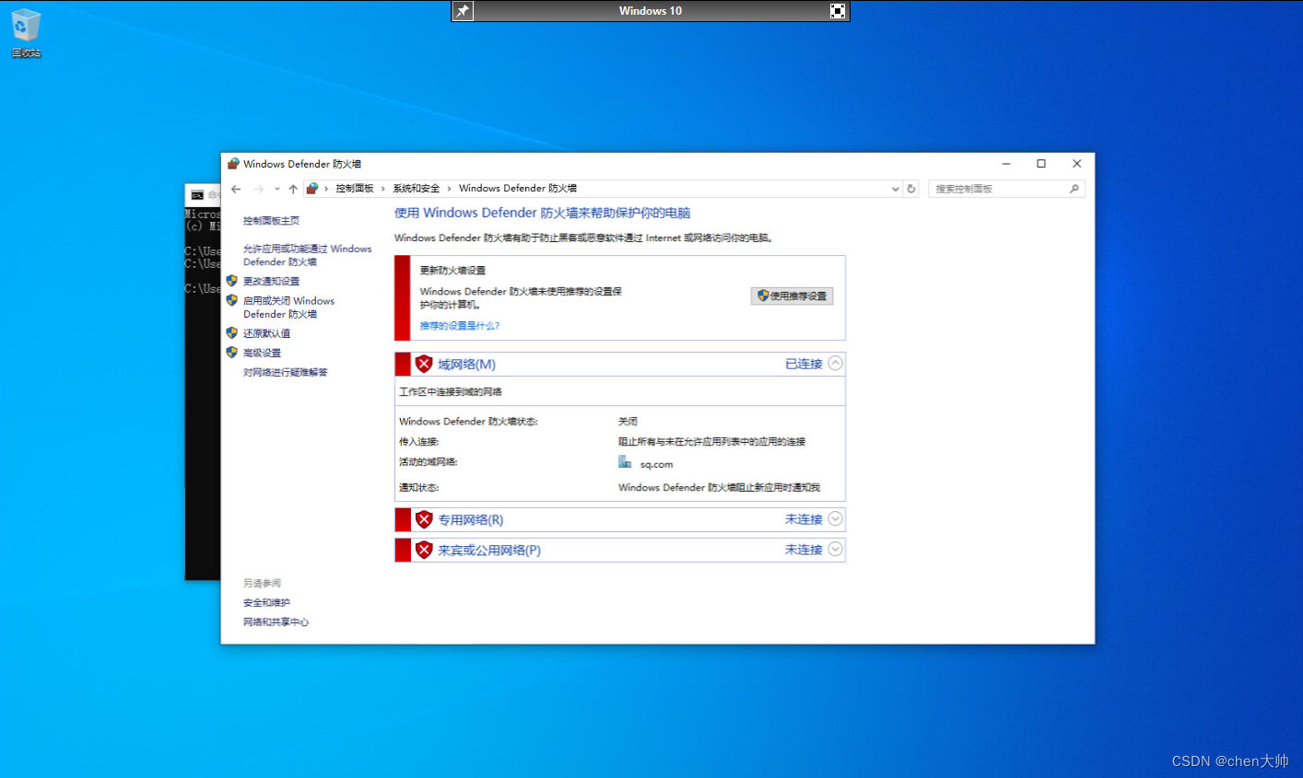Click fullscreen icon on Windows 10 VM bar
The width and height of the screenshot is (1303, 778).
838,11
